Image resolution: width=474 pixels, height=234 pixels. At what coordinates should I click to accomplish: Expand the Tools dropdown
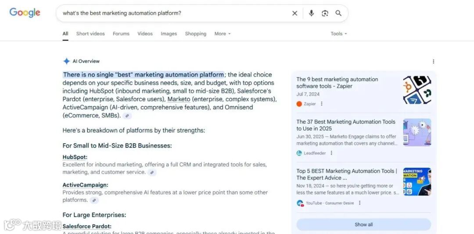(x=338, y=33)
